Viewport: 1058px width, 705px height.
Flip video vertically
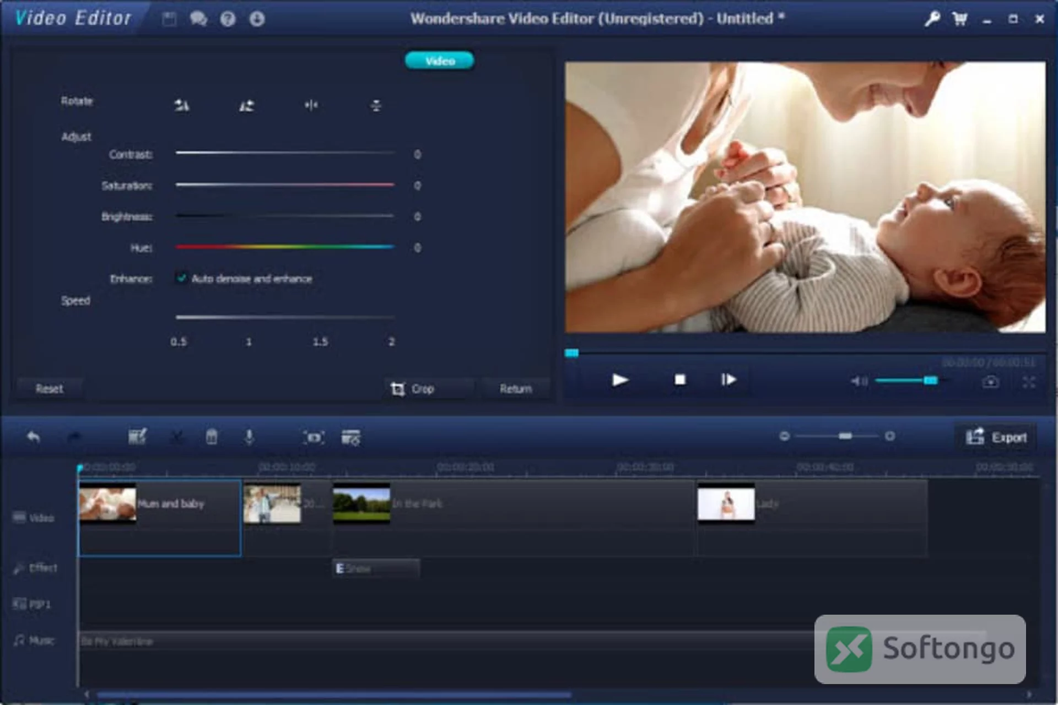tap(376, 105)
